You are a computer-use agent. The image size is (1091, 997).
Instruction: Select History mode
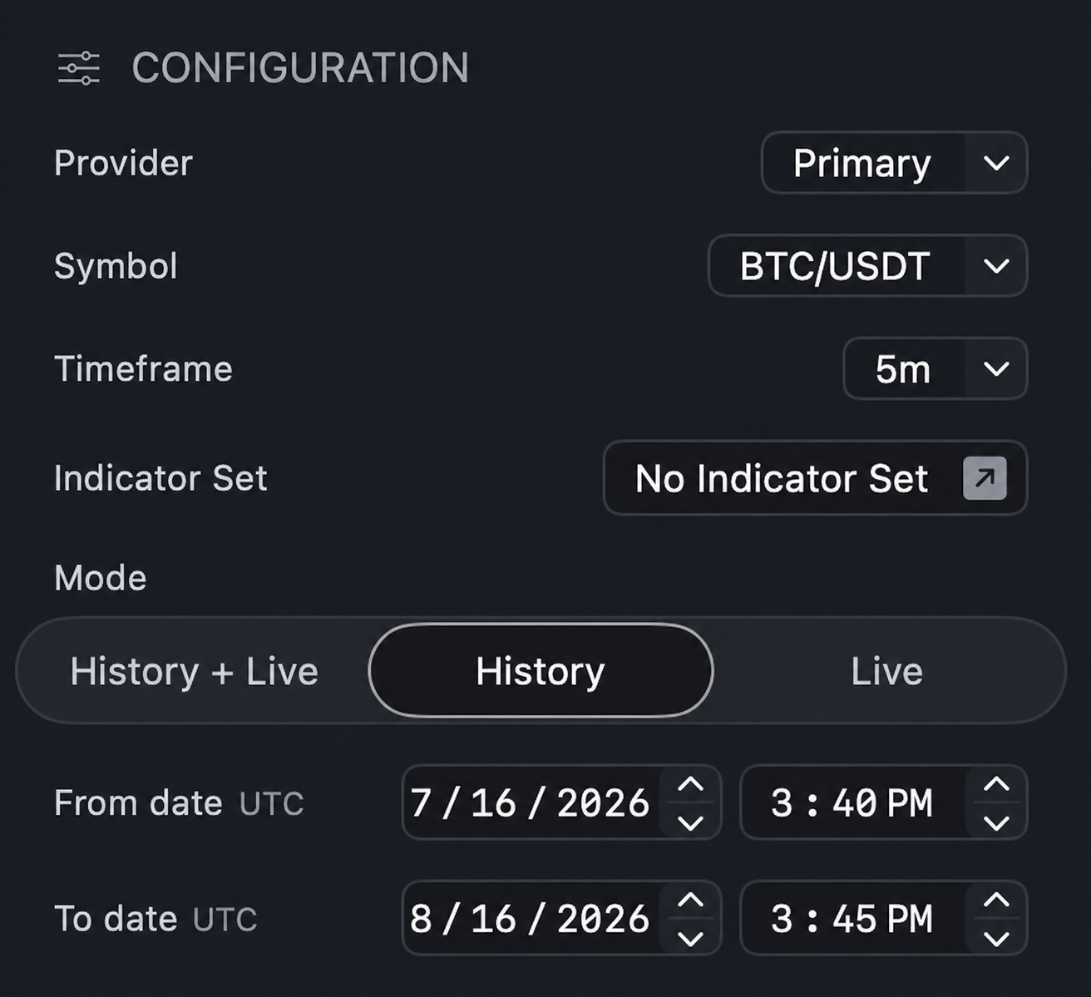541,670
